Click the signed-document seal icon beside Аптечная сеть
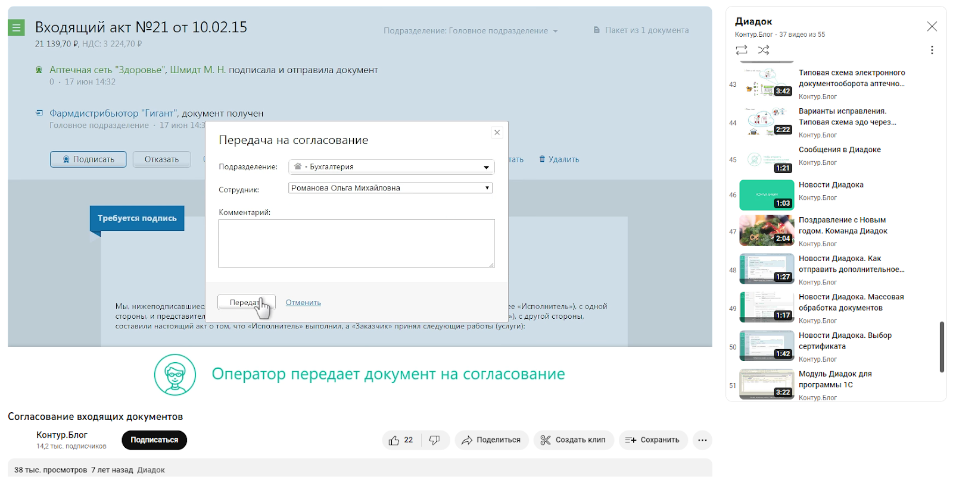Screen dimensions: 953x477 [x=39, y=70]
